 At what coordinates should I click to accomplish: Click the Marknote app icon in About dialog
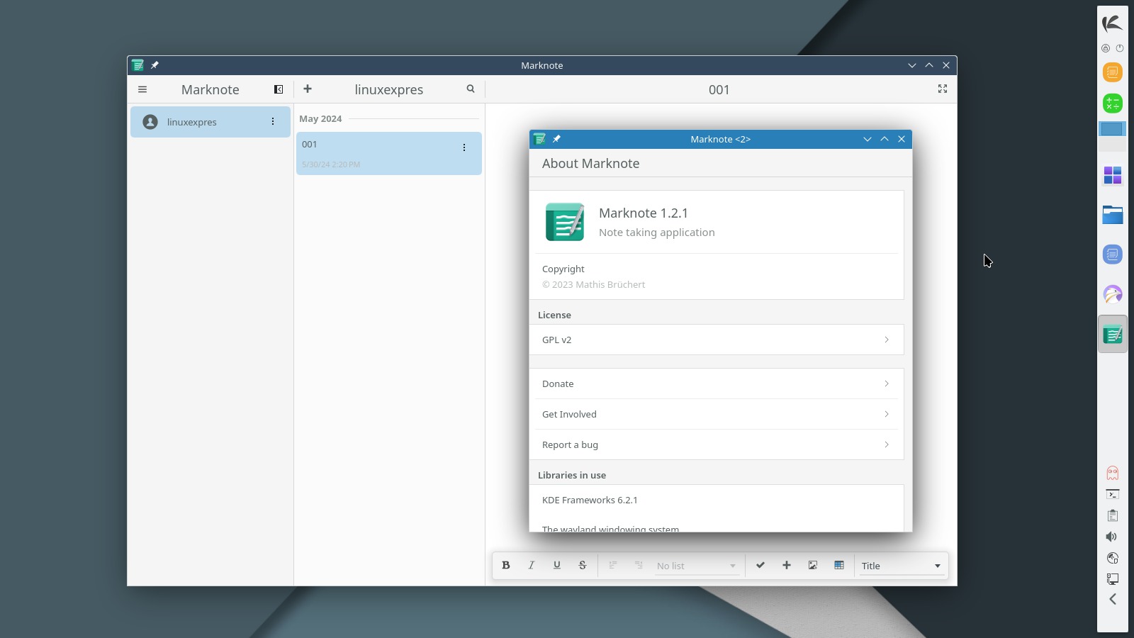pos(565,222)
